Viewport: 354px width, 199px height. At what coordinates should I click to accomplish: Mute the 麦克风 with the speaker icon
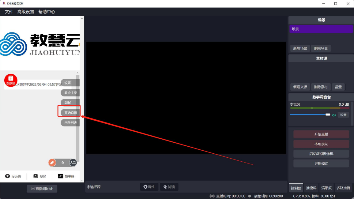coord(334,115)
